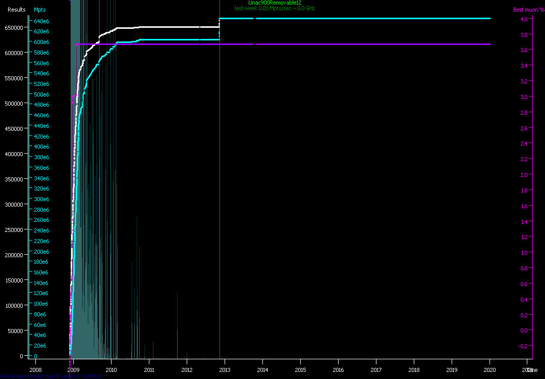Viewport: 545px width, 379px height.
Task: Select the 300e6 Mpts axis value
Action: [x=41, y=200]
